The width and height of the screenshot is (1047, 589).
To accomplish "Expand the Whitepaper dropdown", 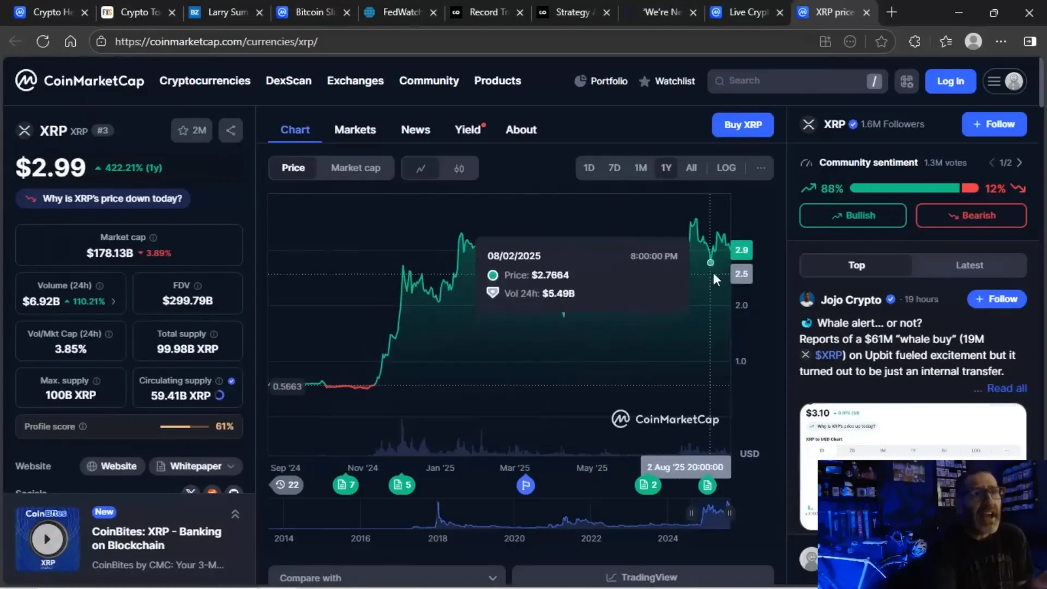I will tap(196, 466).
